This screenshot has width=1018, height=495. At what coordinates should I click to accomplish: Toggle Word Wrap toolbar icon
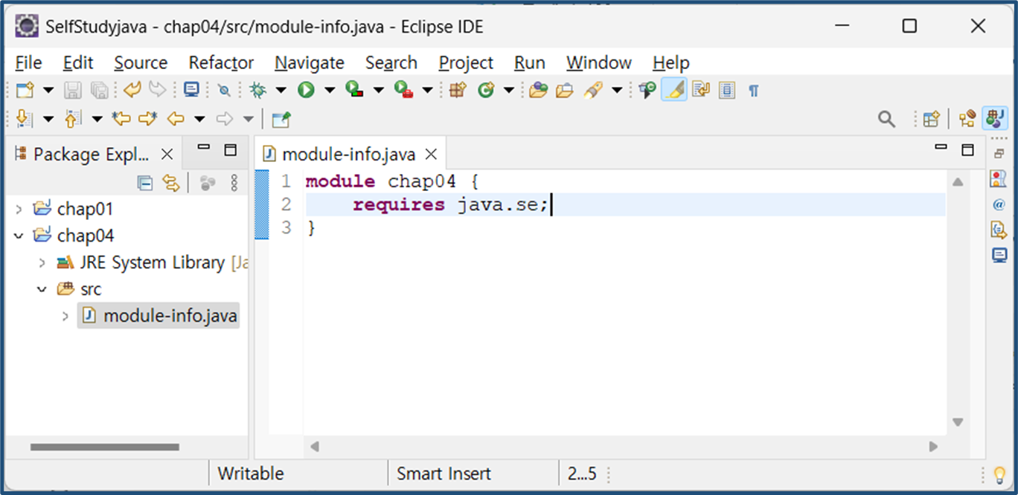click(701, 91)
